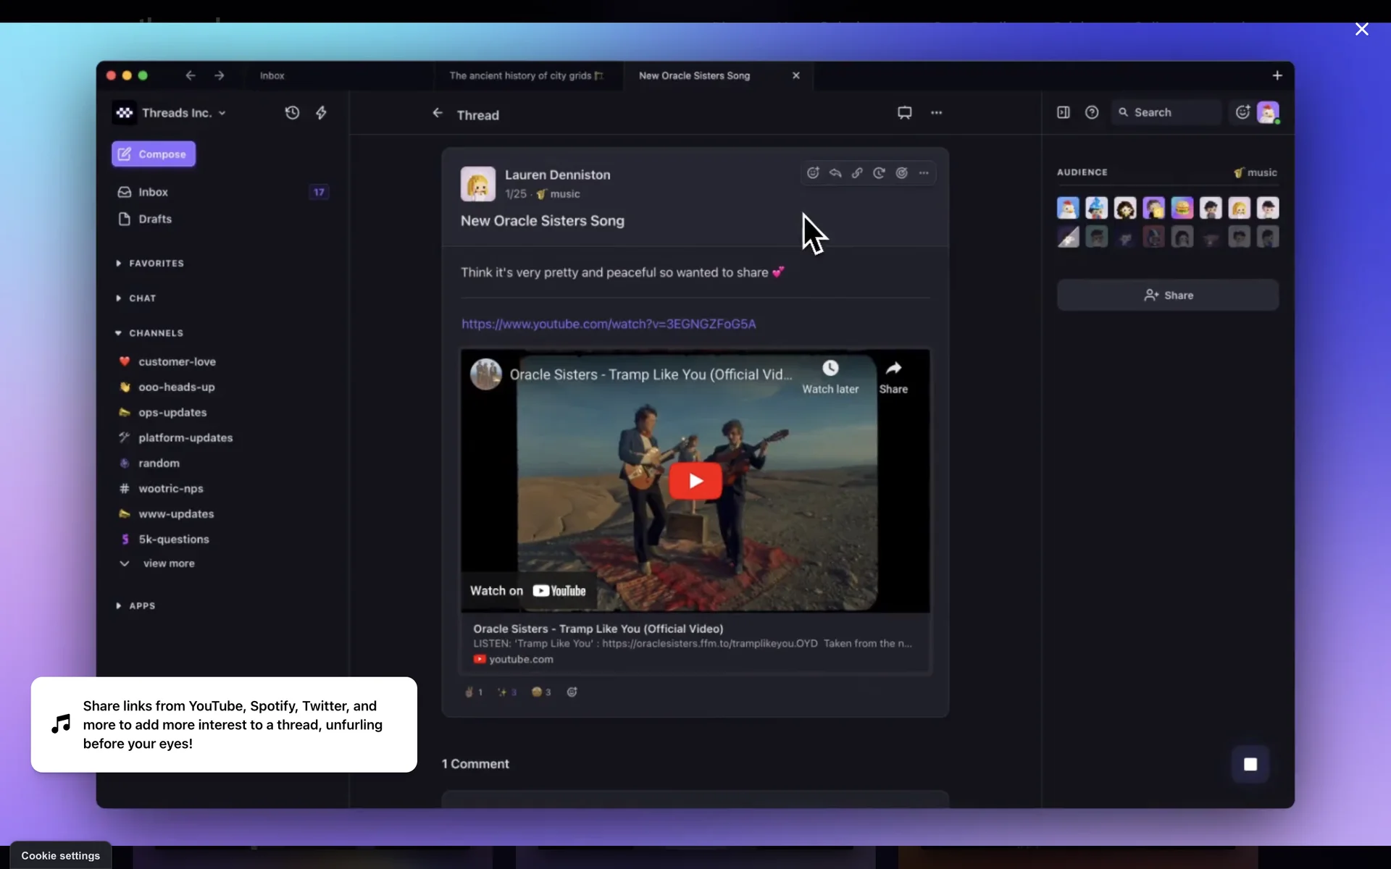Switch to the Inbox tab
The height and width of the screenshot is (869, 1391).
(x=272, y=76)
